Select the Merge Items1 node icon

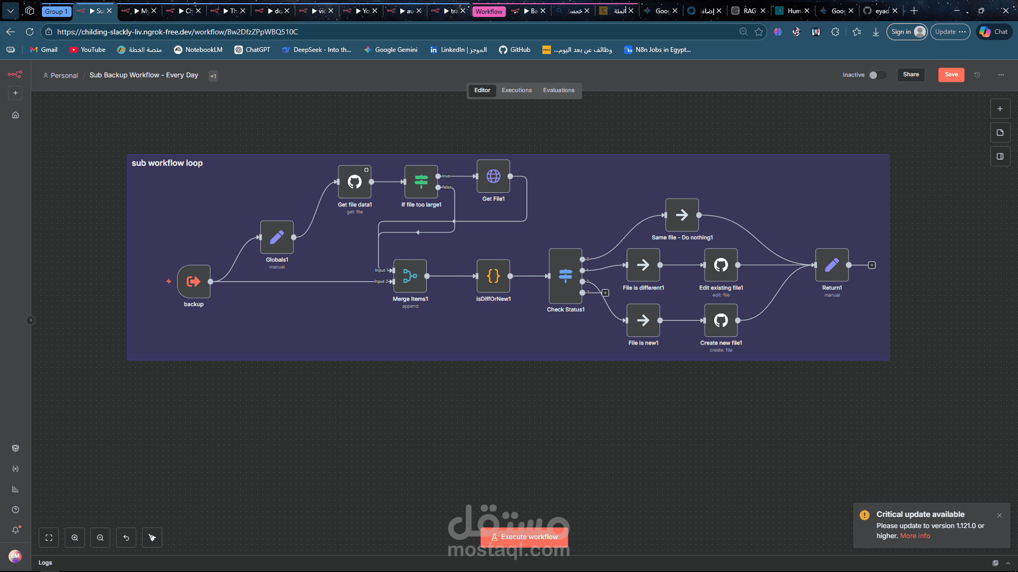pos(410,276)
